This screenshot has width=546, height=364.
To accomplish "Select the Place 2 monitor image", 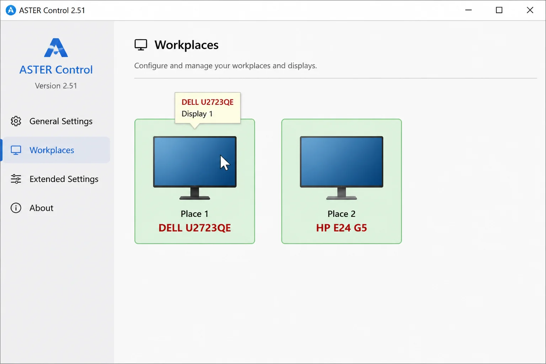I will pos(342,168).
